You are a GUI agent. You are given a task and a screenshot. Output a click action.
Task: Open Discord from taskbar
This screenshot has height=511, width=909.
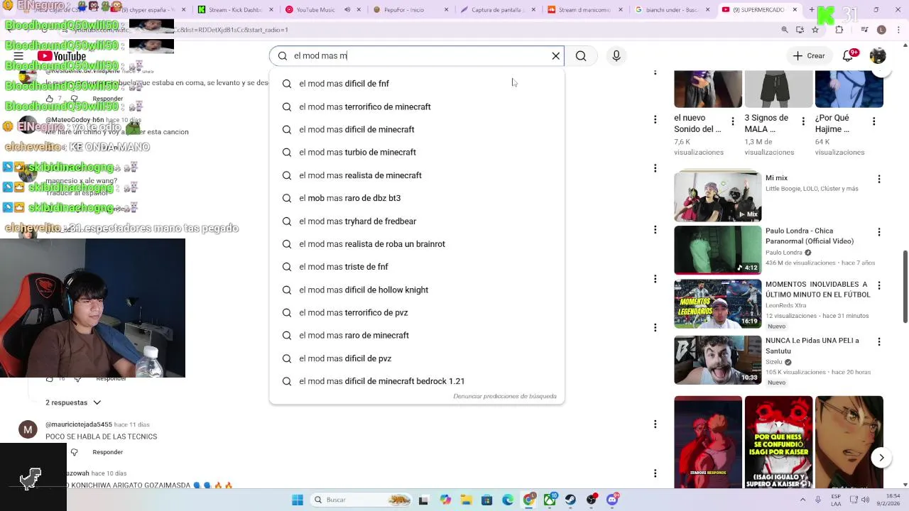[612, 500]
